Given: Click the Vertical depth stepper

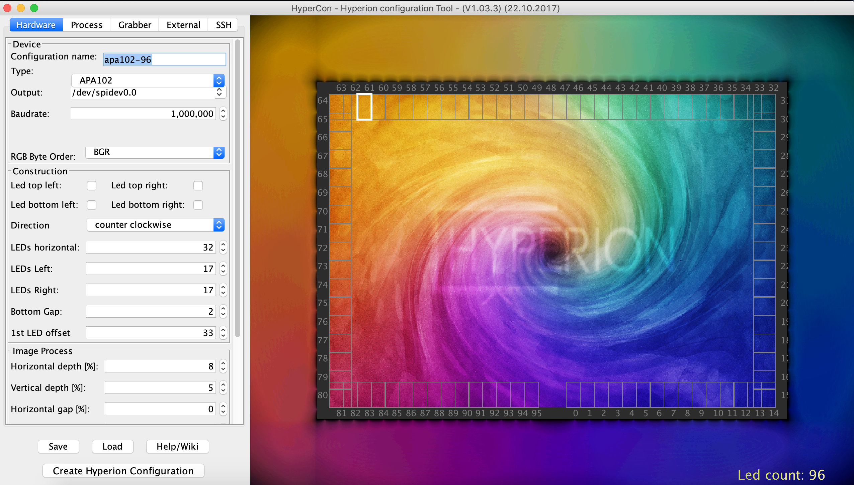Looking at the screenshot, I should 223,387.
